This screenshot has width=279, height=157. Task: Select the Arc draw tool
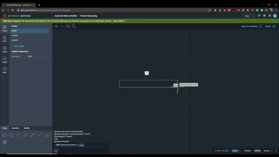18,135
